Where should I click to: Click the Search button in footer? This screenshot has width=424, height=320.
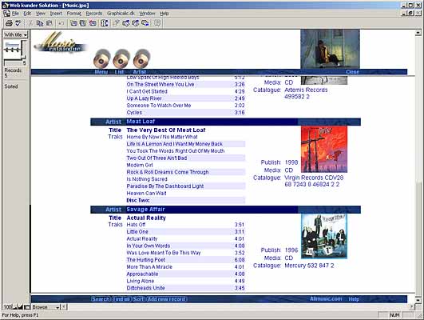point(101,299)
